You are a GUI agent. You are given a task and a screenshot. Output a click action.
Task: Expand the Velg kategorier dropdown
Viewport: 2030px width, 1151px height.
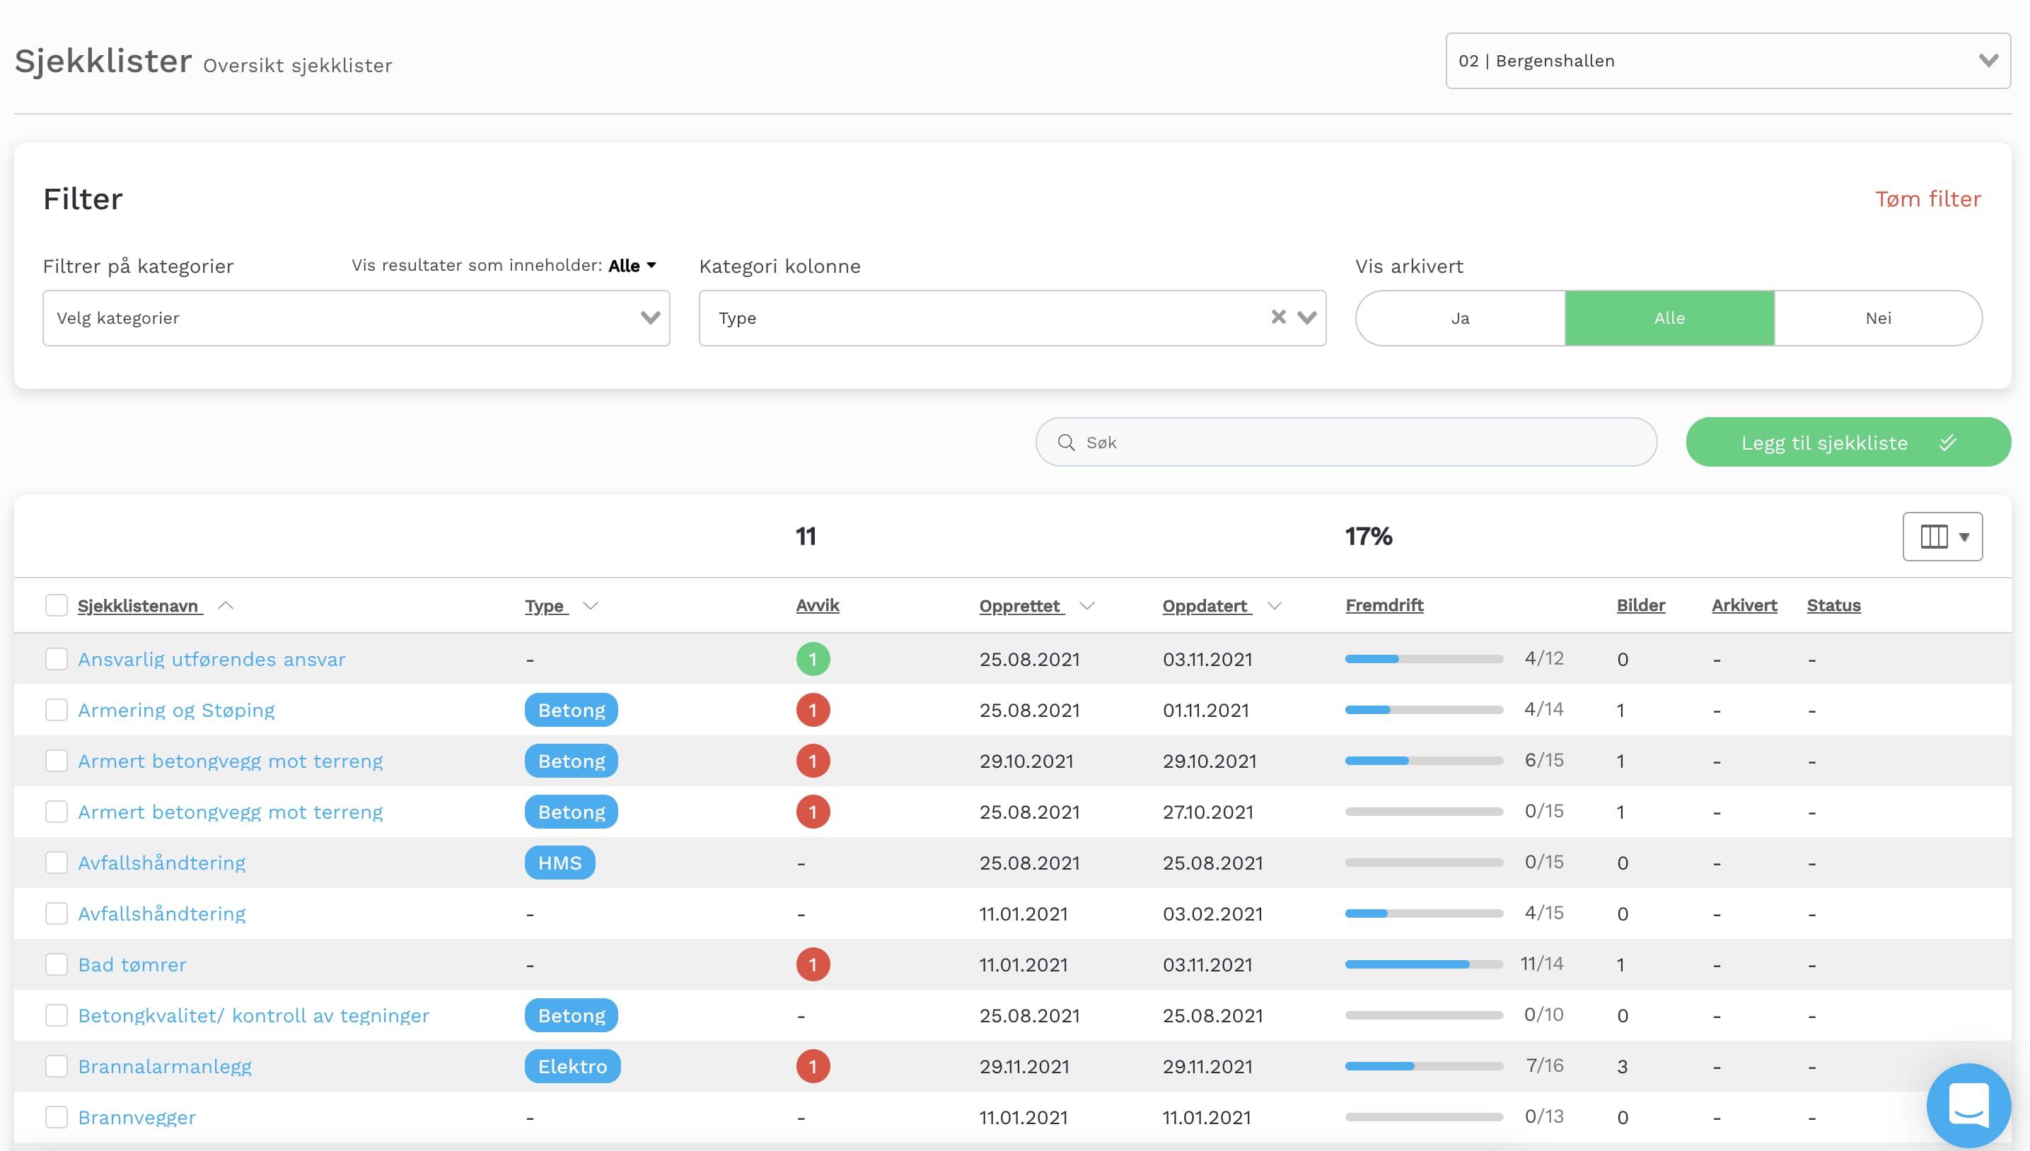356,317
